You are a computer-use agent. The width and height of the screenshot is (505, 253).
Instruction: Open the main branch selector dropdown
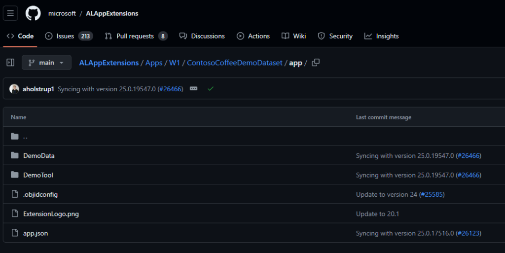point(46,63)
